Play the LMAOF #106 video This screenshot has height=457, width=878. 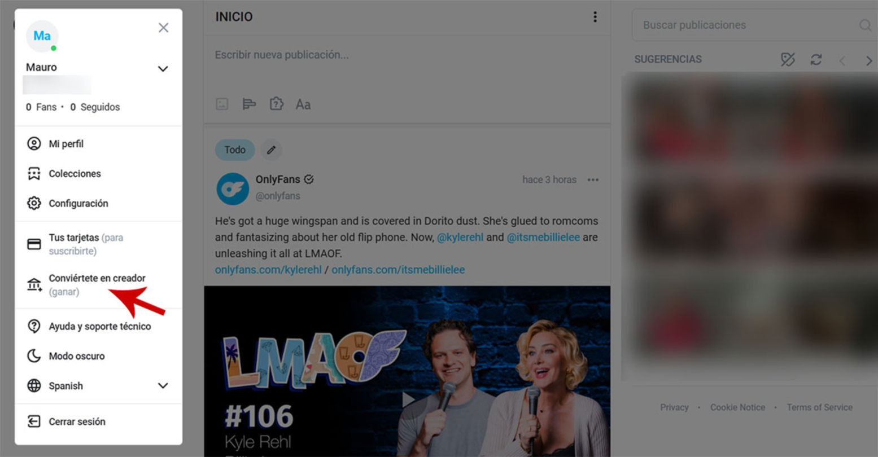[408, 400]
